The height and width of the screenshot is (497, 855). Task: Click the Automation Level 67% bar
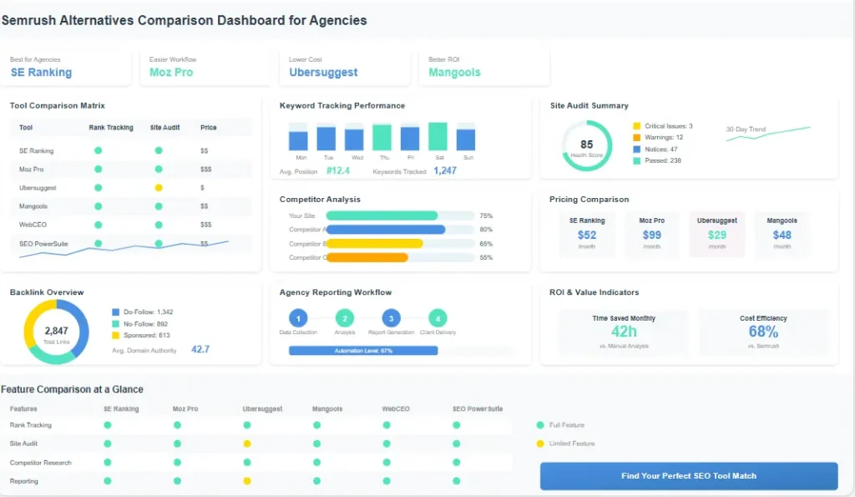[x=365, y=351]
